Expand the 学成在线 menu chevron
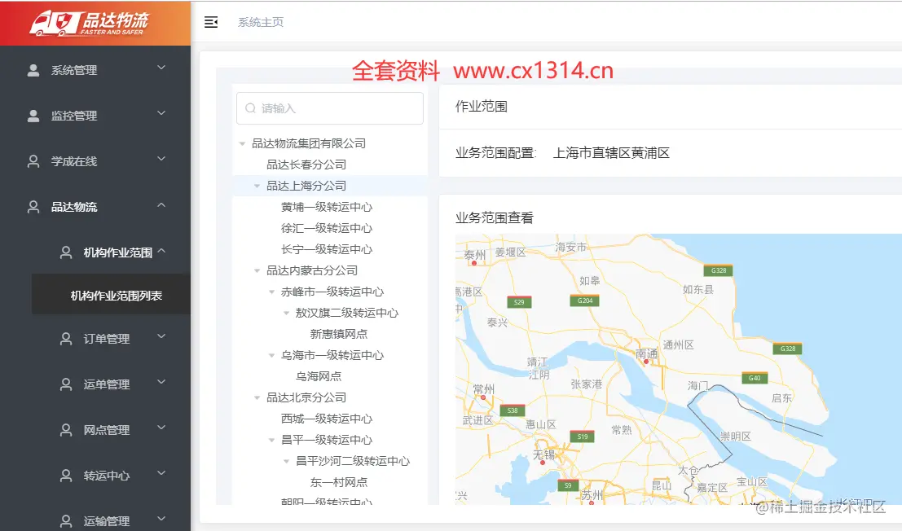Image resolution: width=902 pixels, height=531 pixels. tap(161, 159)
